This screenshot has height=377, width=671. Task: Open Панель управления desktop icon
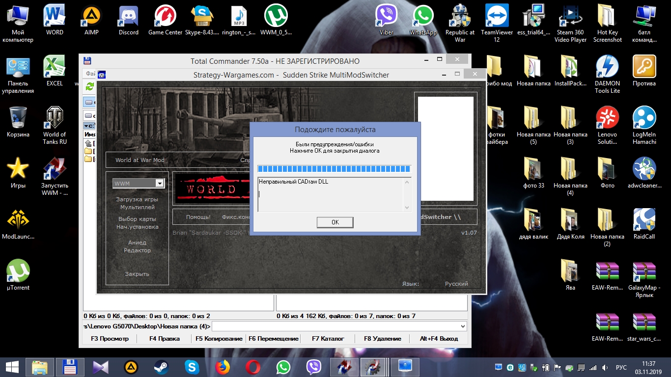tap(18, 74)
